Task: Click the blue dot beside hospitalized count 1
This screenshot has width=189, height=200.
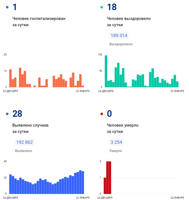Action: coord(7,7)
